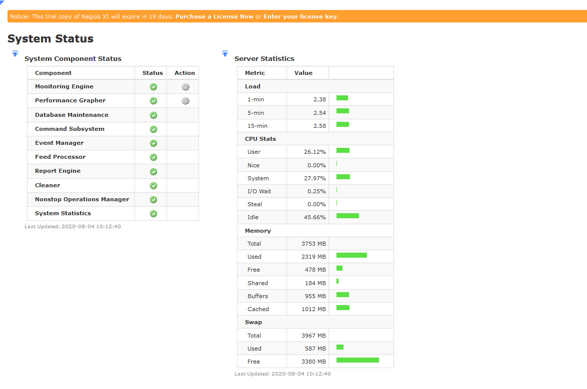Open the Enter your license key link
The height and width of the screenshot is (389, 587).
click(x=300, y=16)
